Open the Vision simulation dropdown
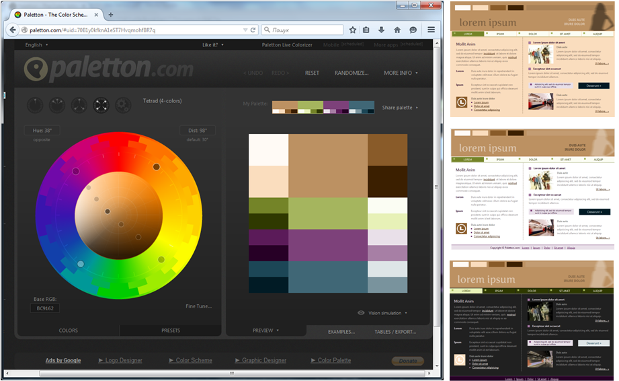Viewport: 619px width, 381px height. click(x=388, y=313)
